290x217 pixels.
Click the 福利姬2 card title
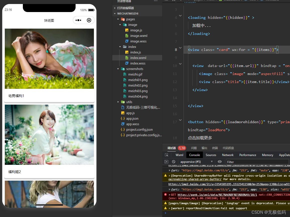coord(15,172)
